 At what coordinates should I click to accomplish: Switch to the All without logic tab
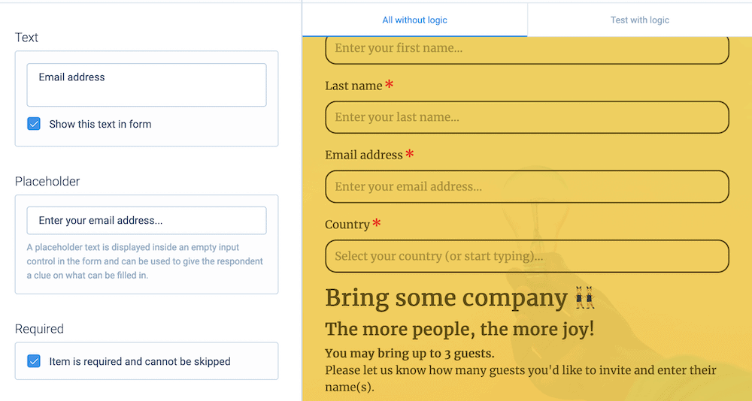[x=415, y=20]
